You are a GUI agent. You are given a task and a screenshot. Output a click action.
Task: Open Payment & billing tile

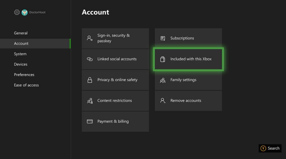pyautogui.click(x=115, y=122)
